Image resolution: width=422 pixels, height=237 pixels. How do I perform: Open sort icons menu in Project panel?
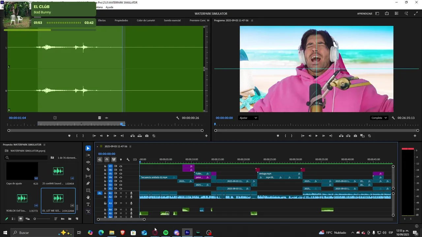coord(55,219)
